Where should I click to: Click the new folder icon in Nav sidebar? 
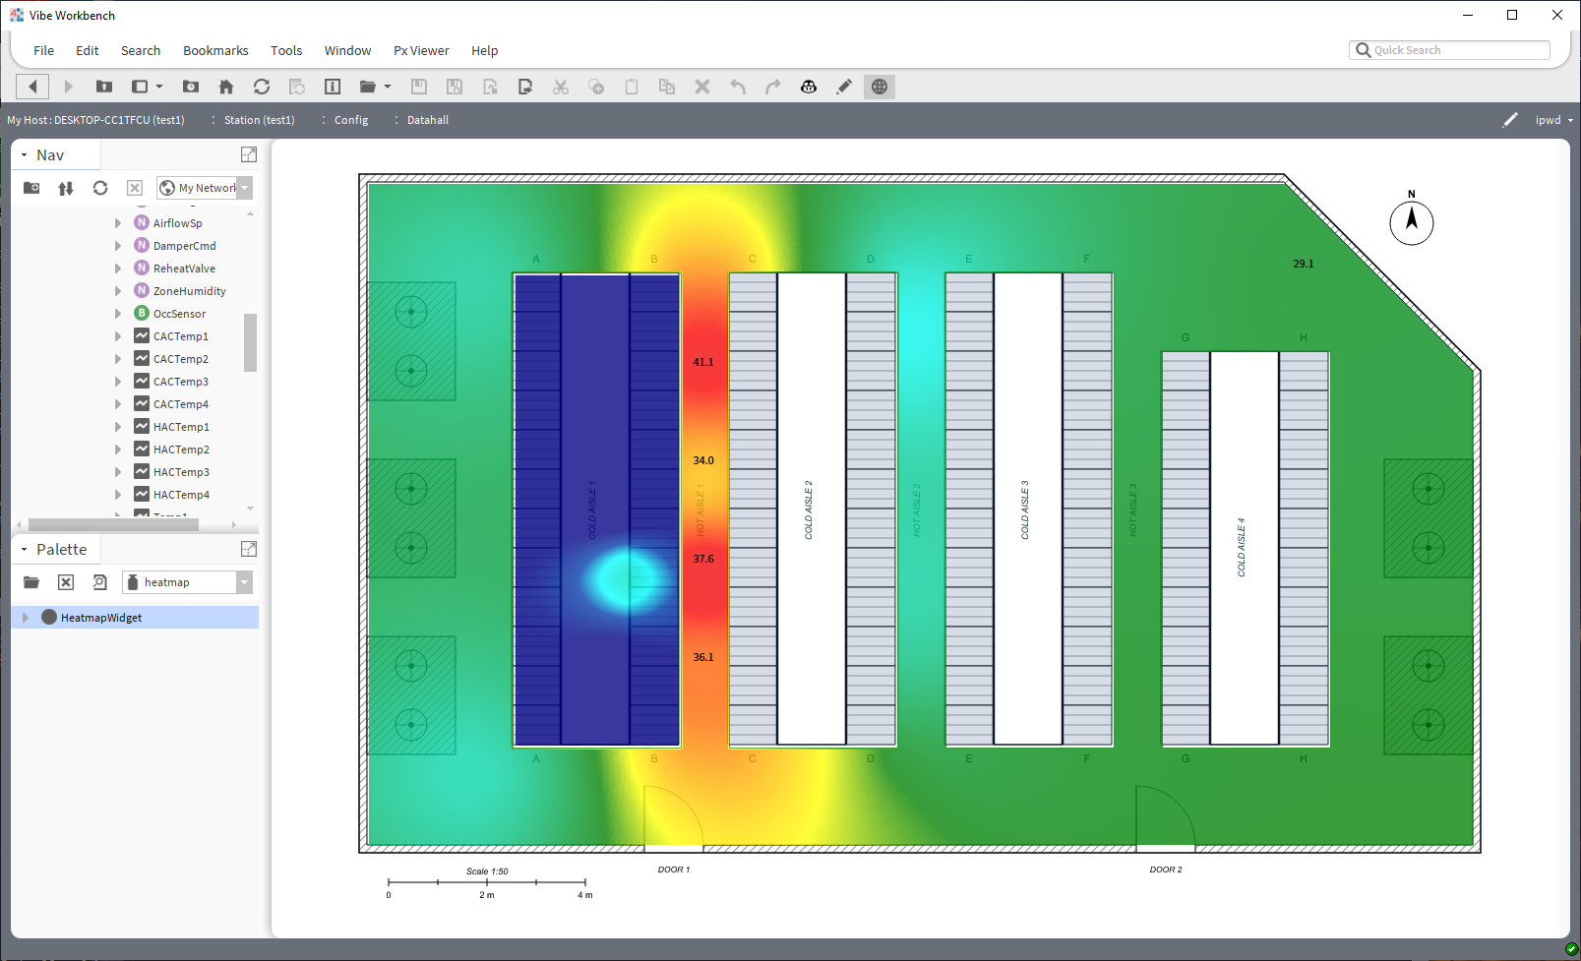click(x=31, y=188)
